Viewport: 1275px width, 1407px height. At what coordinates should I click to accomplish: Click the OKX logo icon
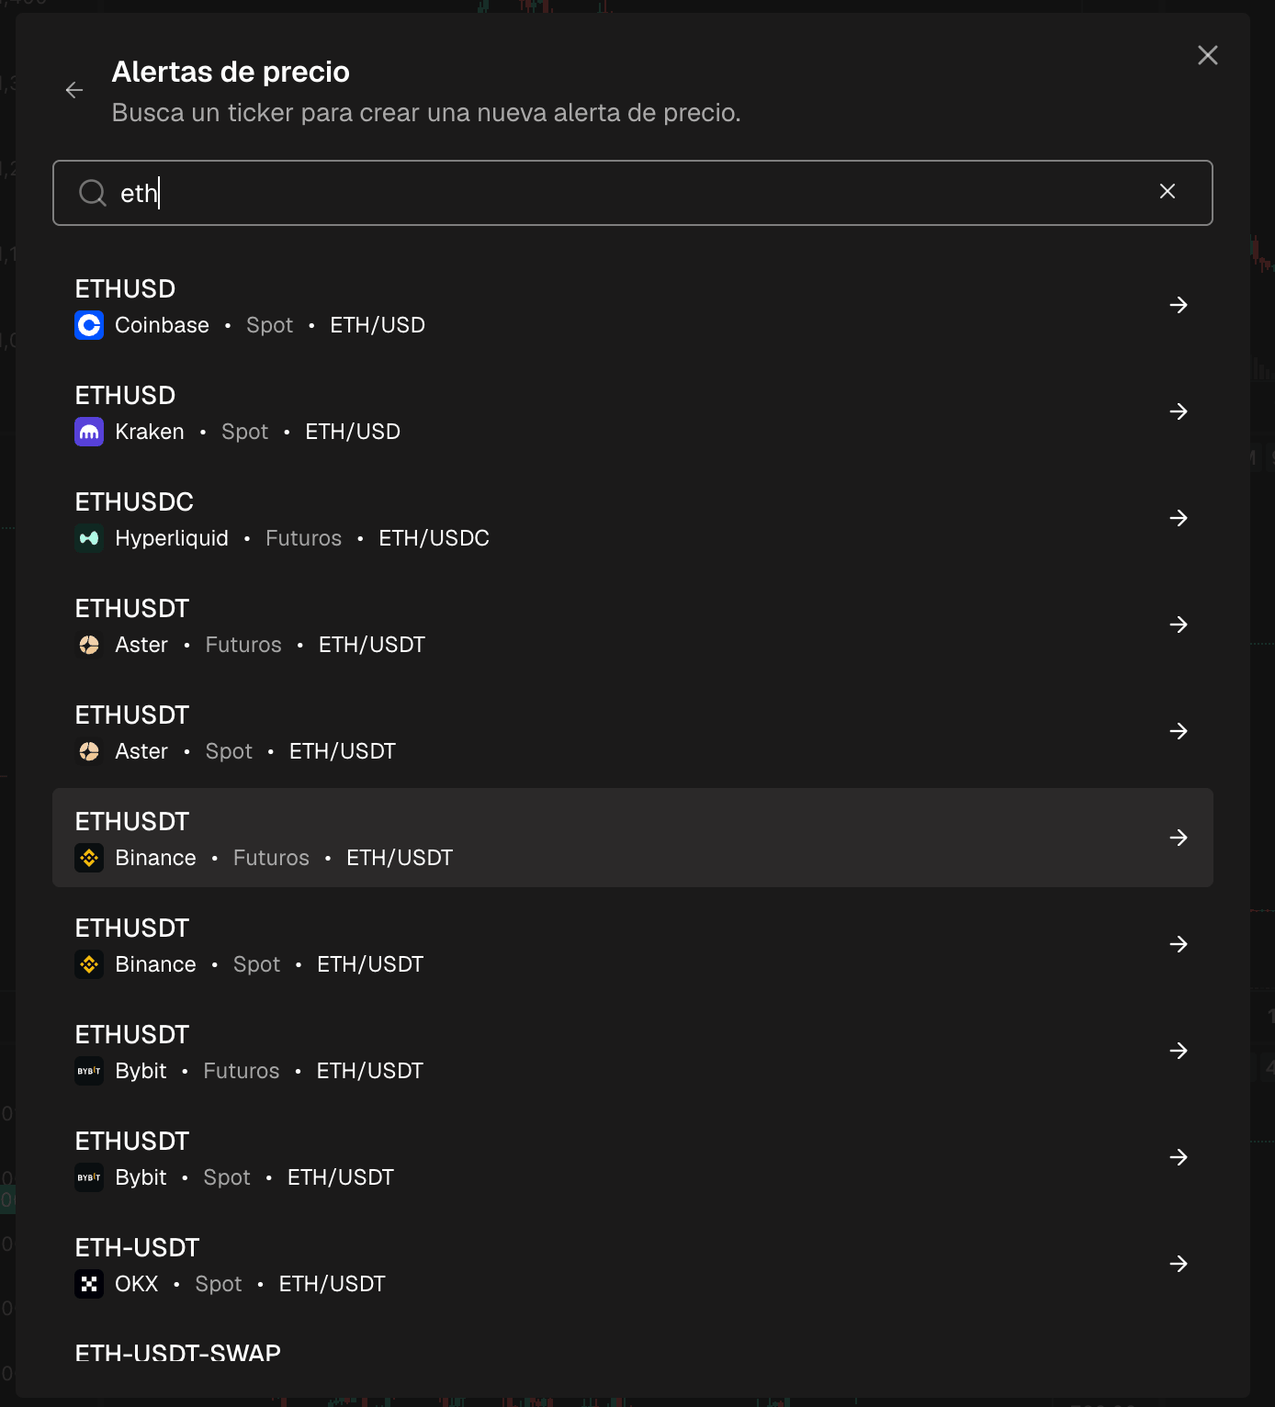point(89,1284)
